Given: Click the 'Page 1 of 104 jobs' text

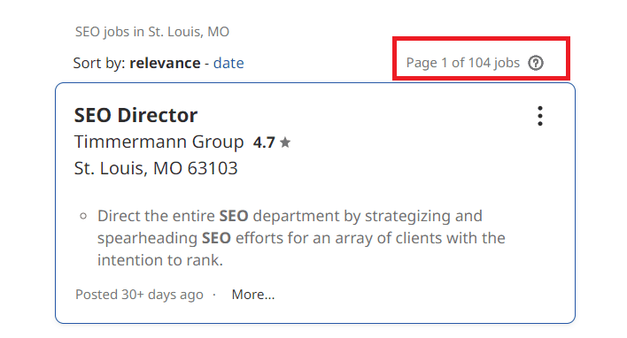Looking at the screenshot, I should [462, 63].
